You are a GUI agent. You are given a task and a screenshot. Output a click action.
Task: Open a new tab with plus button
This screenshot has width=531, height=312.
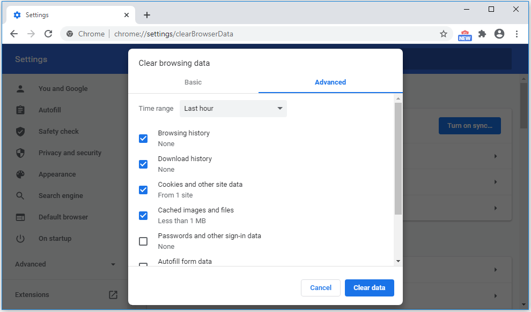click(146, 15)
